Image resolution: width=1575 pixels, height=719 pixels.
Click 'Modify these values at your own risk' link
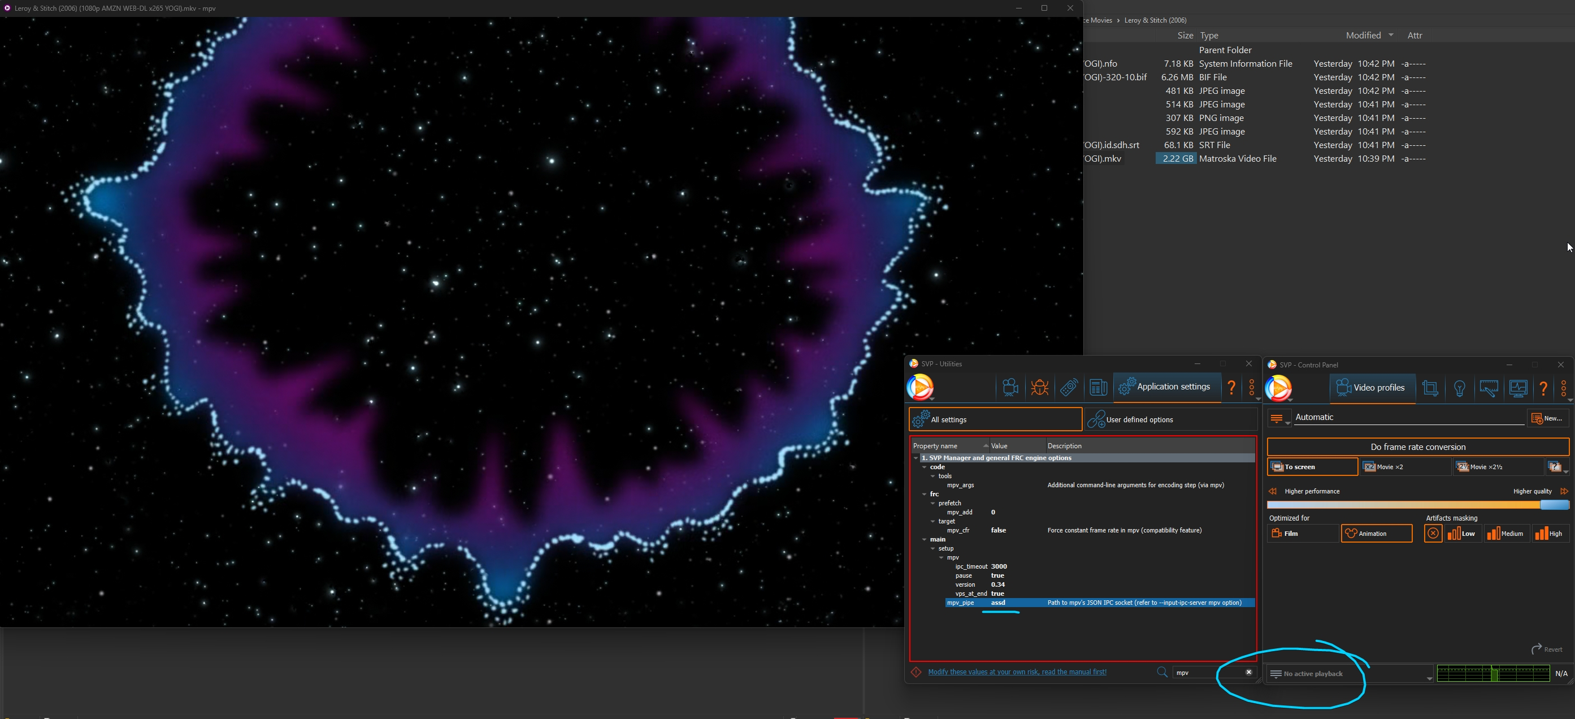1017,672
